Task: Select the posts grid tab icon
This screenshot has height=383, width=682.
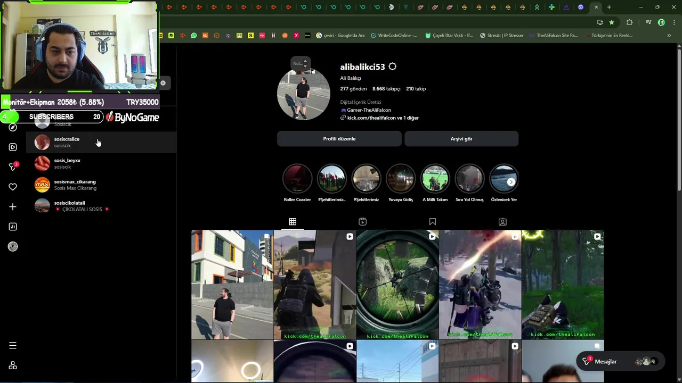Action: tap(293, 221)
